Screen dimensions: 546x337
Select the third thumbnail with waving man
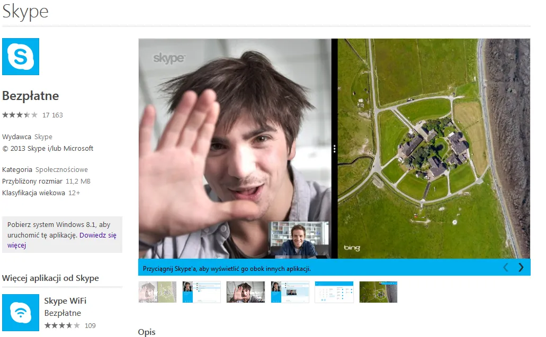click(x=246, y=292)
